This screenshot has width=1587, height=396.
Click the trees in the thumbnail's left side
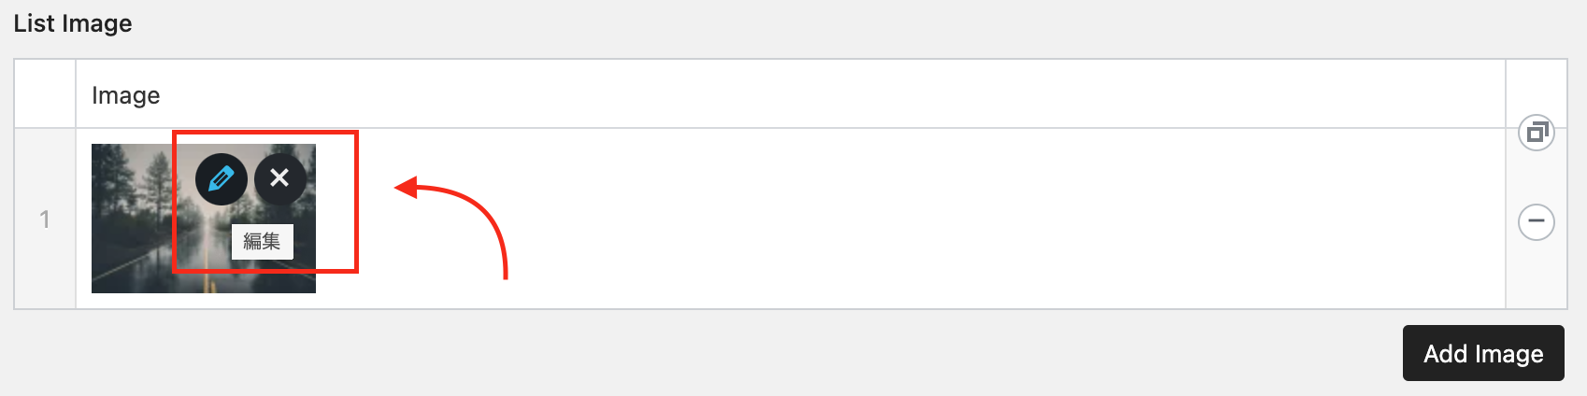click(x=117, y=187)
